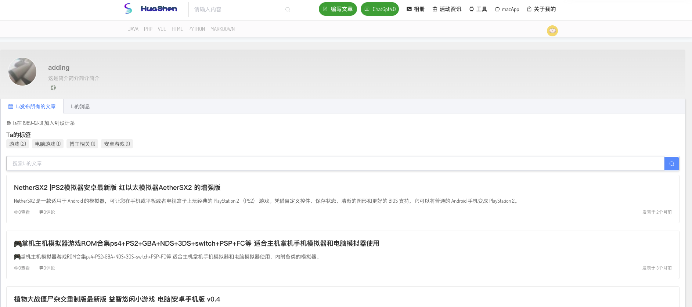This screenshot has height=307, width=692.
Task: Switch to the ta的消息 tab
Action: pyautogui.click(x=80, y=106)
